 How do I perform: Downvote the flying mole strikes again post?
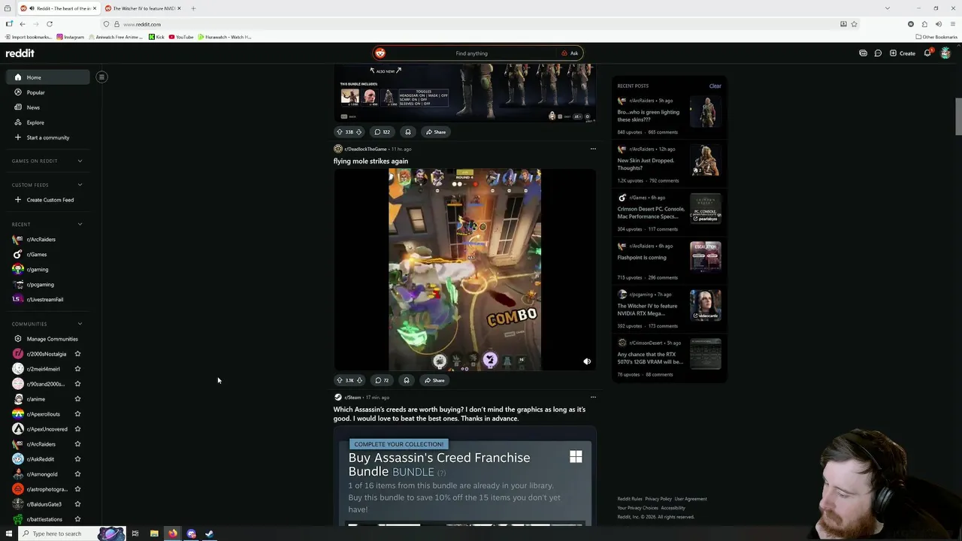pyautogui.click(x=358, y=380)
